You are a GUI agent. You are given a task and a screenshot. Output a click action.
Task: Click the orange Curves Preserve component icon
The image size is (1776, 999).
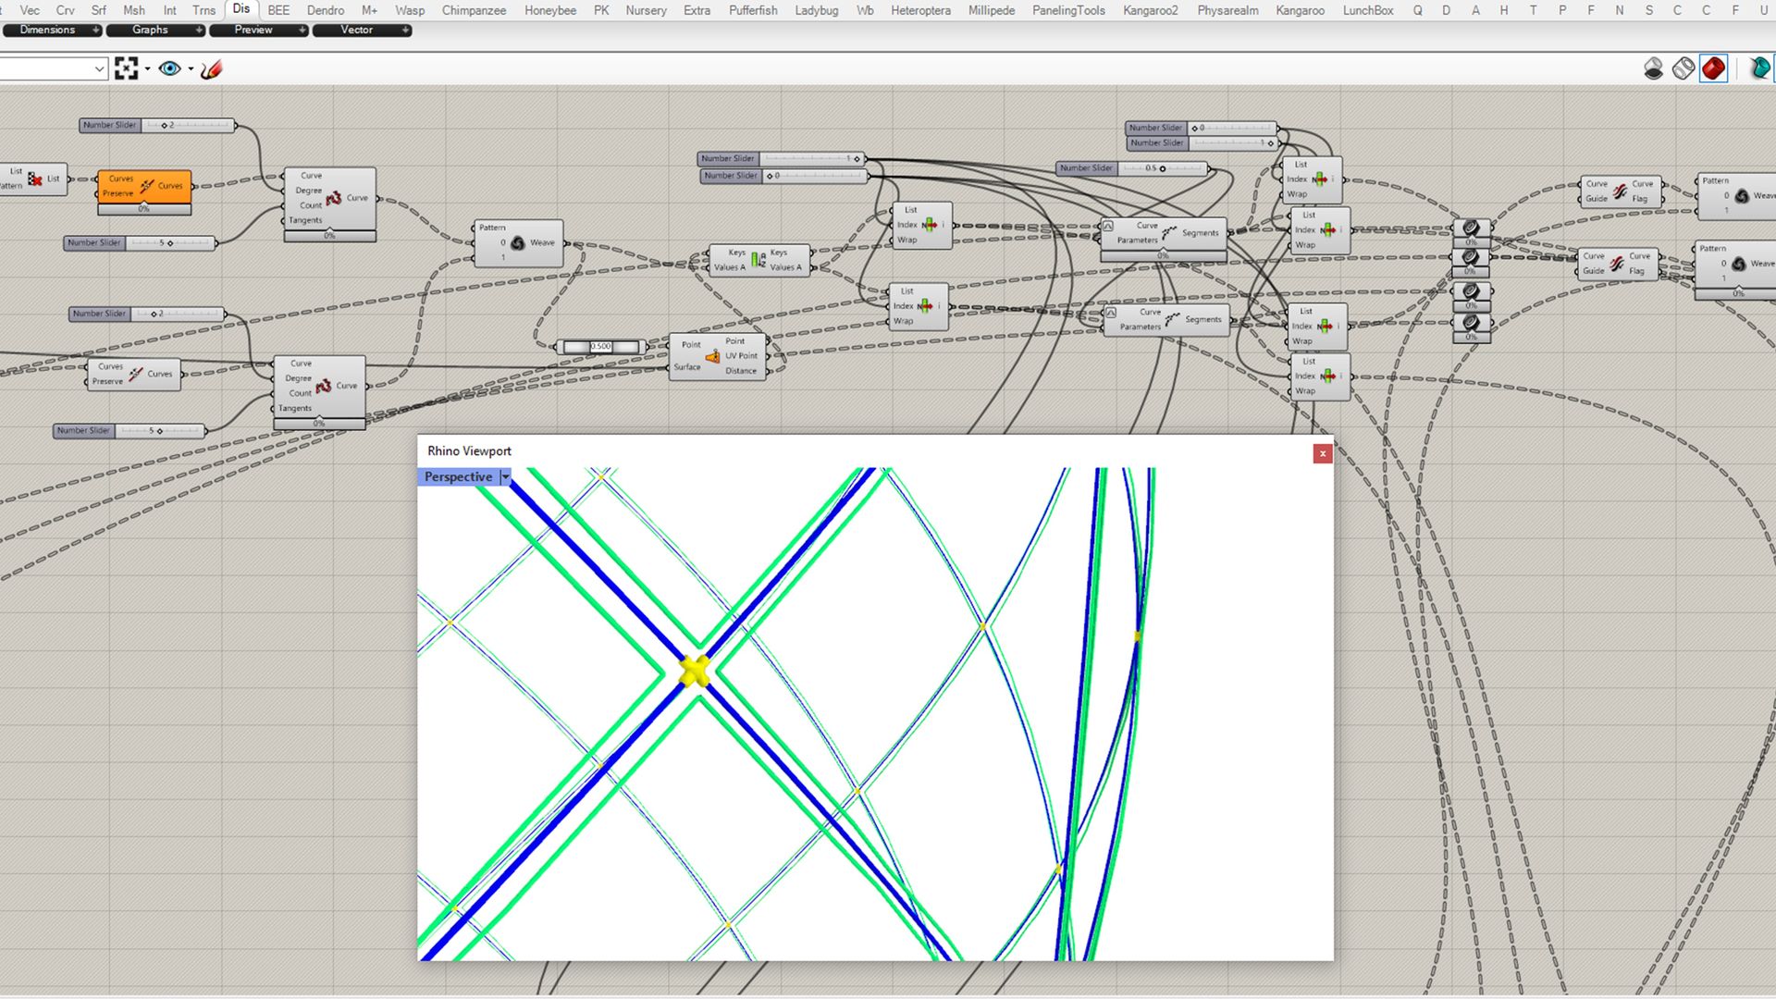146,186
